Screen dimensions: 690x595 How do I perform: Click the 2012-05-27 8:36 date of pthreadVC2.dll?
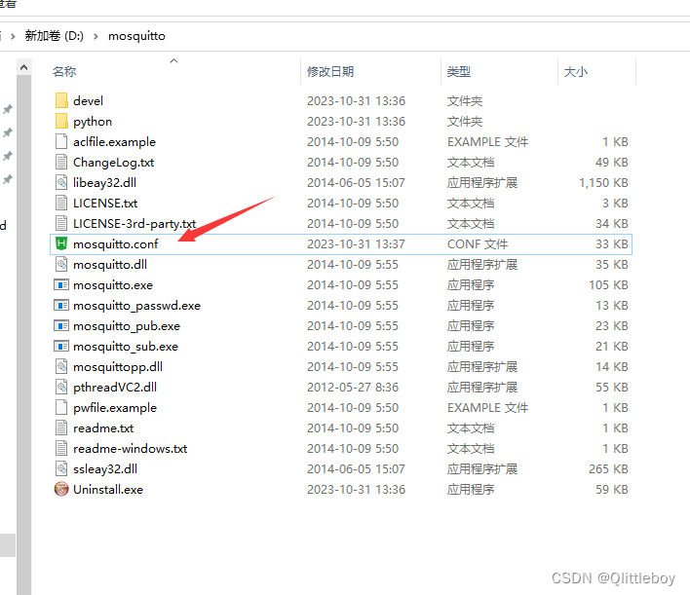[x=353, y=387]
